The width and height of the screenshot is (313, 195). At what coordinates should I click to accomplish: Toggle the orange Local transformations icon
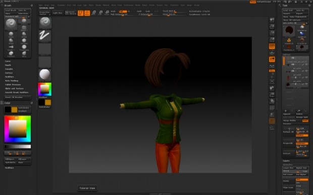(x=272, y=59)
